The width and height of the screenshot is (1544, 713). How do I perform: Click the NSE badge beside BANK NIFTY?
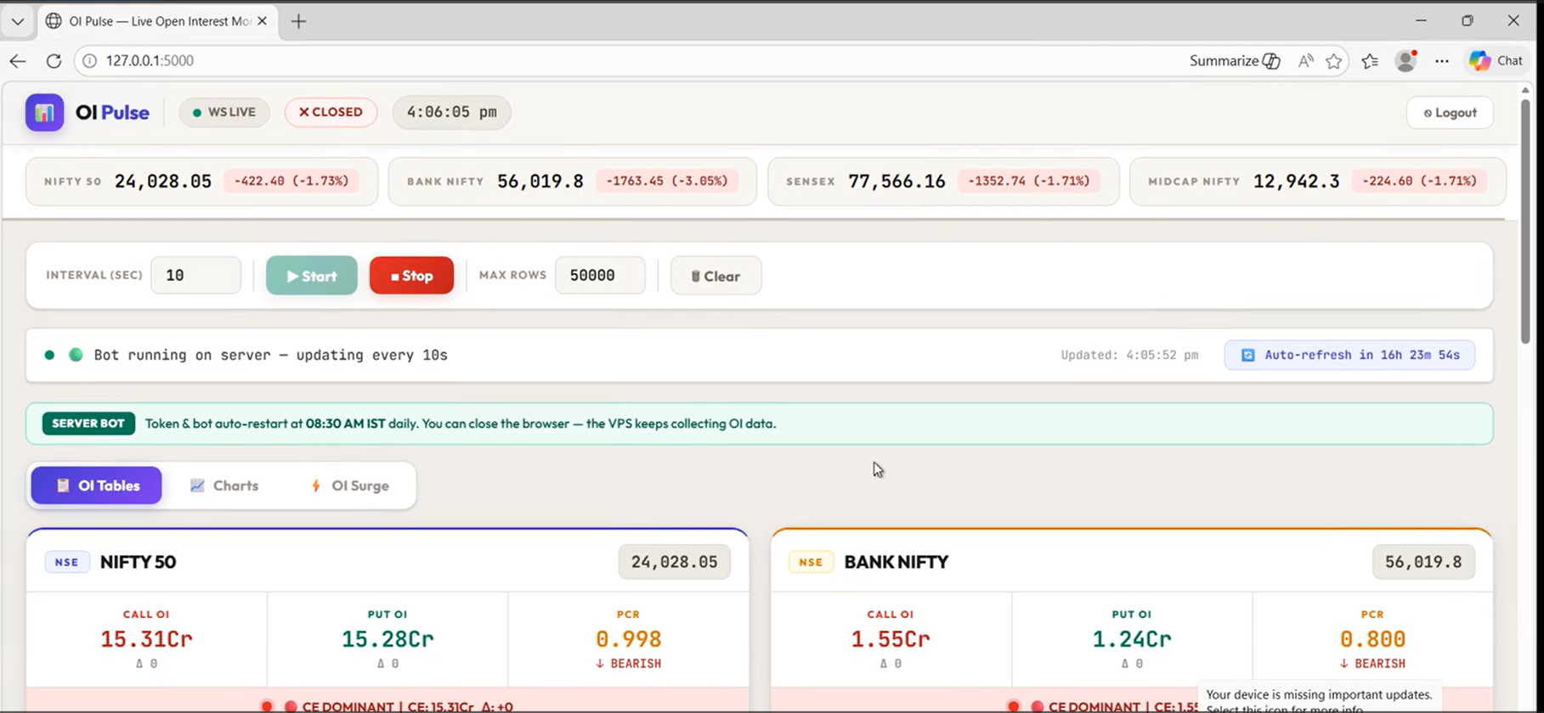(811, 562)
